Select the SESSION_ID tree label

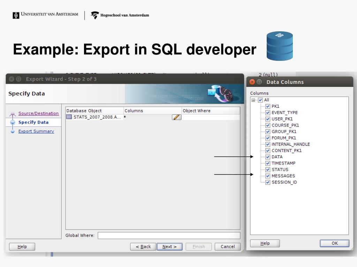coord(284,182)
